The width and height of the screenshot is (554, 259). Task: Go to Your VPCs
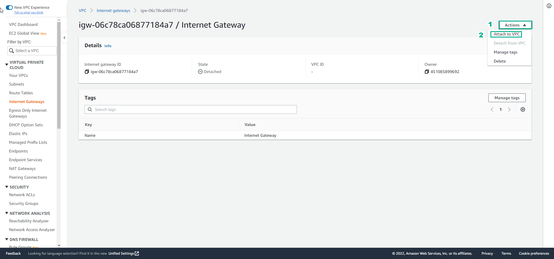coord(18,75)
